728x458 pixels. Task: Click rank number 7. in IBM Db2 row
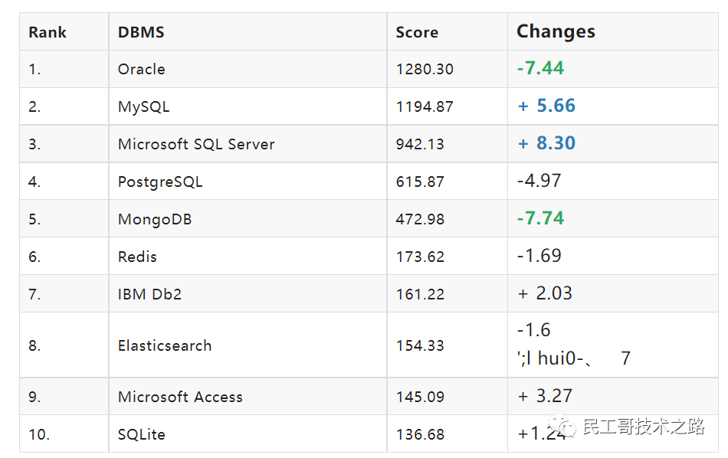pos(34,294)
